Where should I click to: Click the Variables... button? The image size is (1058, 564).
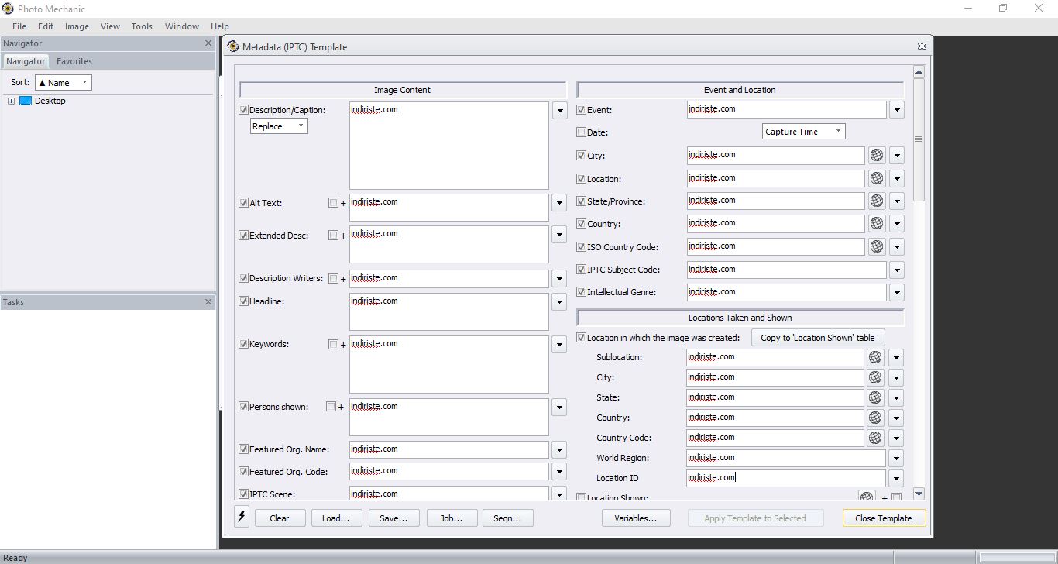point(636,518)
